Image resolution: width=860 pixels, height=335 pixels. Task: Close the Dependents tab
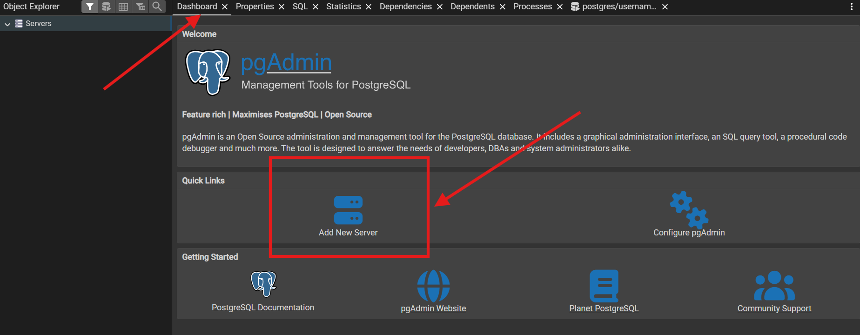click(503, 7)
